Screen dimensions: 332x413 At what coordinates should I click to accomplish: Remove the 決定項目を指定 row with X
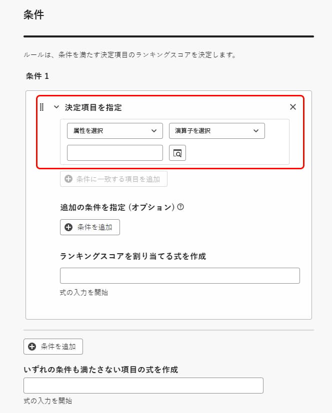(x=293, y=107)
